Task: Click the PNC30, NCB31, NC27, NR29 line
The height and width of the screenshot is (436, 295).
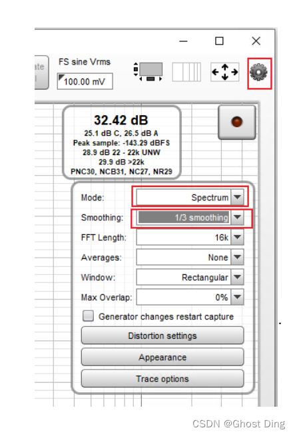Action: tap(121, 172)
